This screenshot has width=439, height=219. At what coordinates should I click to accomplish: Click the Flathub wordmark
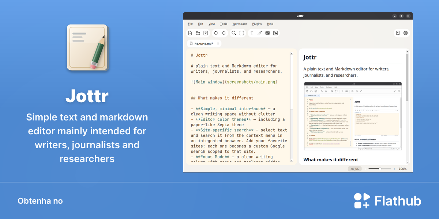point(398,201)
